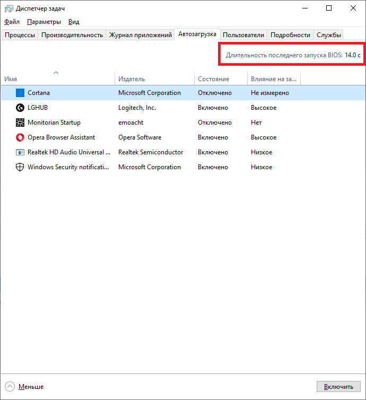366x400 pixels.
Task: Click the Opera Browser Assistant icon
Action: (x=20, y=137)
